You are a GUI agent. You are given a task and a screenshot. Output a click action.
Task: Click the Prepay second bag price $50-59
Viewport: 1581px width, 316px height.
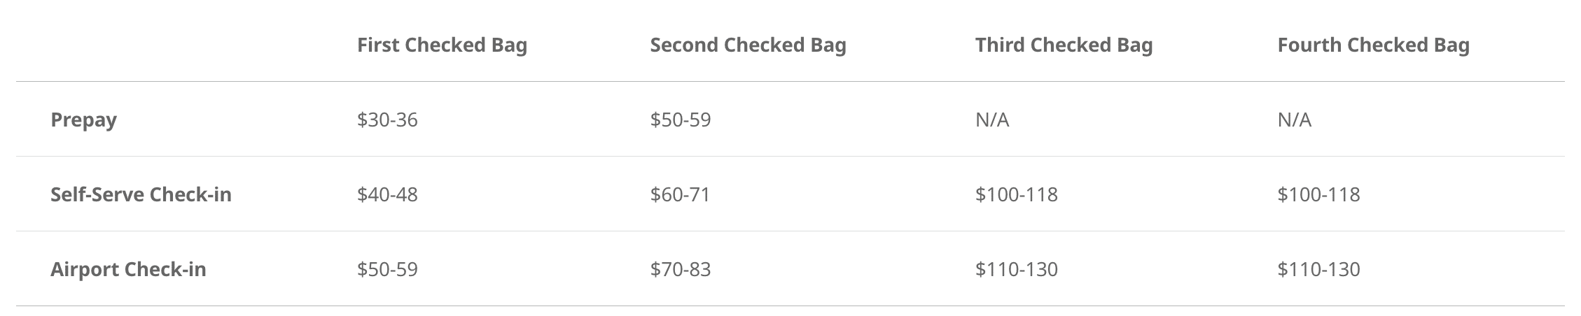pos(680,120)
